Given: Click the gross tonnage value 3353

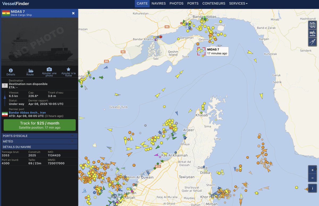Looking at the screenshot, I should (x=6, y=155).
